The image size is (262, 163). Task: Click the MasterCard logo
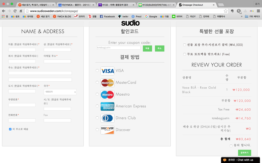[x=107, y=83]
